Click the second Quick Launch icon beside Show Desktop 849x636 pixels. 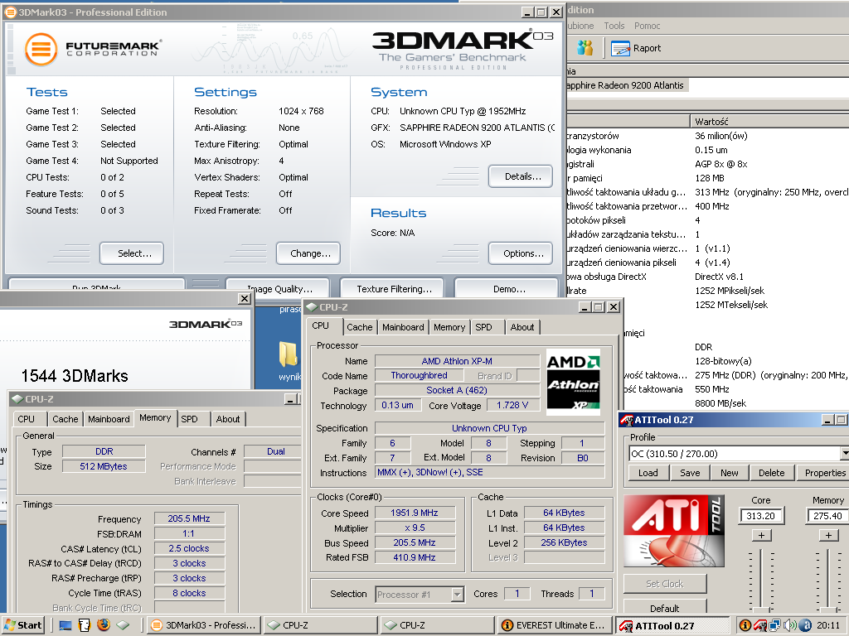coord(85,625)
